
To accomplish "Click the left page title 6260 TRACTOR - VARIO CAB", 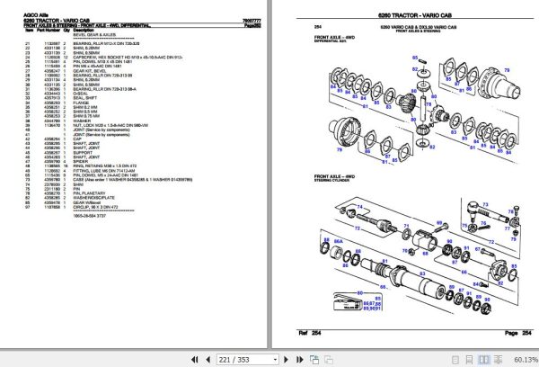I will point(57,21).
